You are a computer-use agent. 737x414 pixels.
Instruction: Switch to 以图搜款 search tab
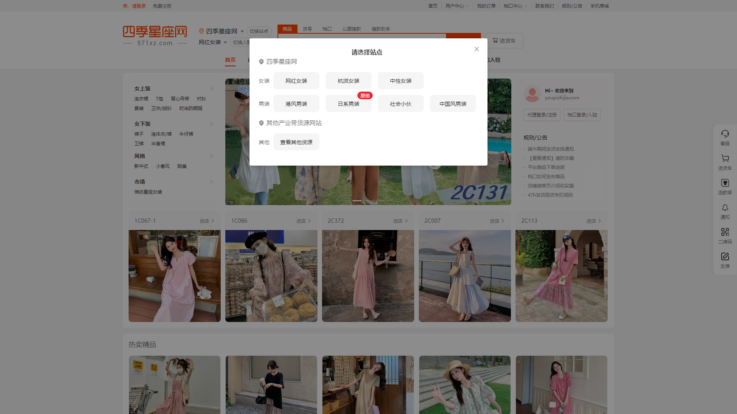point(352,29)
